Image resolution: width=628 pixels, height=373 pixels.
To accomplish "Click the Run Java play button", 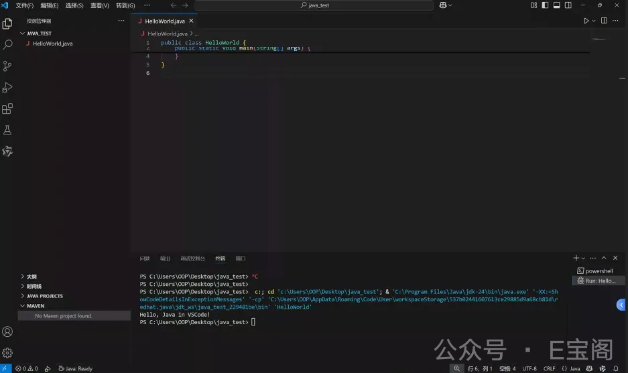I will point(586,21).
